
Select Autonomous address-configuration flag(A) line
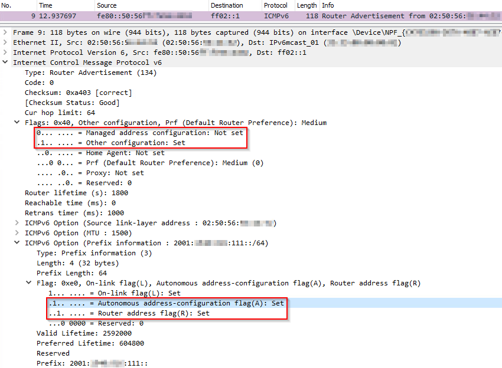click(x=166, y=303)
